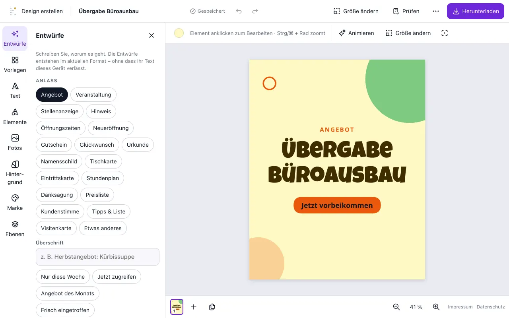The height and width of the screenshot is (318, 509).
Task: Open the Impressum link
Action: click(460, 307)
